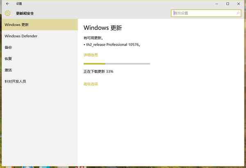Go to the 备份 section
Screen dimensions: 246x168
[x=8, y=47]
